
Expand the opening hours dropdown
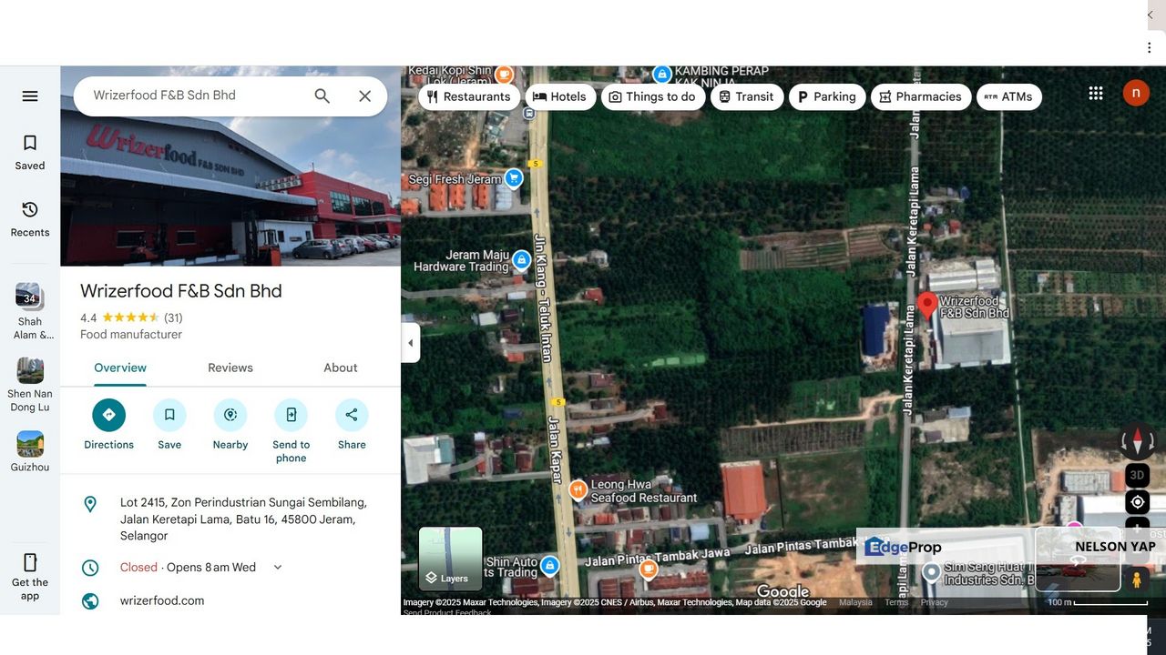(x=278, y=567)
